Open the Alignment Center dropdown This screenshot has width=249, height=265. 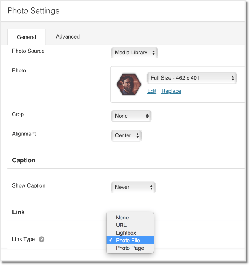pos(127,135)
